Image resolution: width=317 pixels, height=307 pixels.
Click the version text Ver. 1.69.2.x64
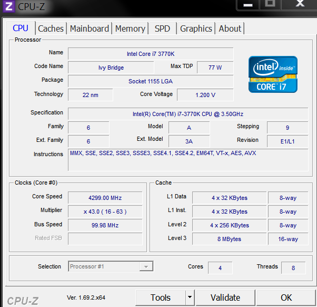86,298
